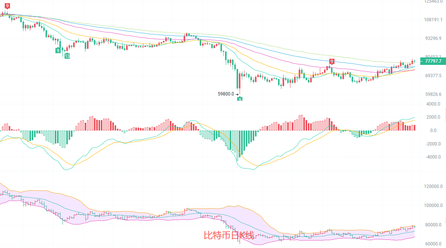
Task: Click the 125463.0 price axis label
Action: point(433,2)
